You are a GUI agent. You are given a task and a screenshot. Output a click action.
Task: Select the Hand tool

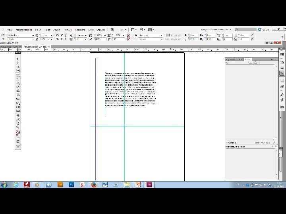click(x=18, y=123)
